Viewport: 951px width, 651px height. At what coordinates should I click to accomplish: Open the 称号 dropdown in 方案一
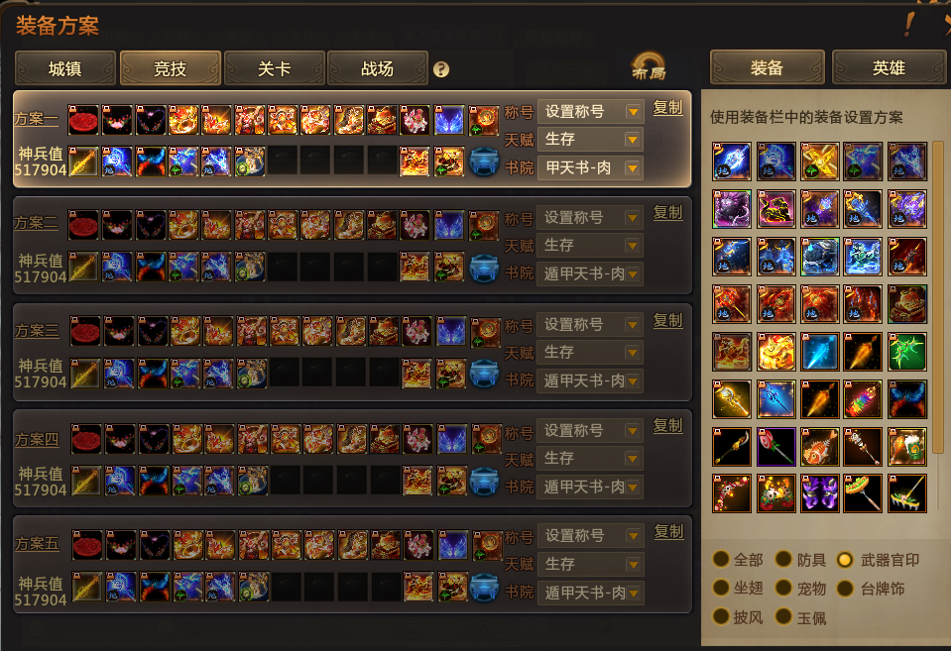coord(589,112)
